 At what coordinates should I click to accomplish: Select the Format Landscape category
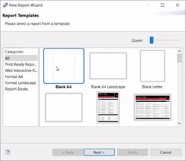click(21, 83)
